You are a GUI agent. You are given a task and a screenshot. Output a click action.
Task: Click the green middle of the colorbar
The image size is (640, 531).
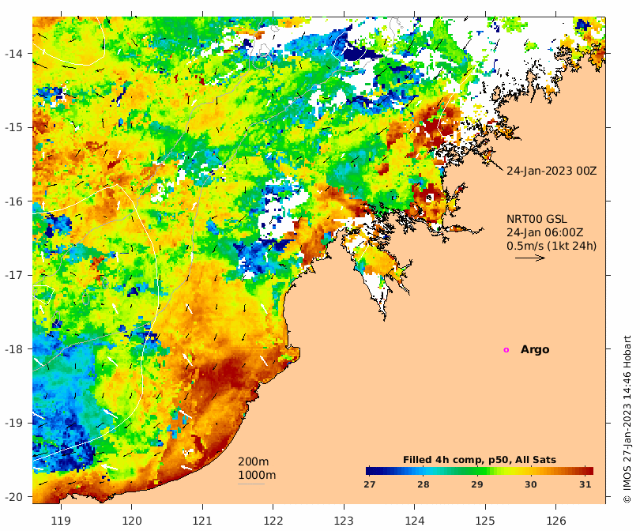(x=480, y=471)
